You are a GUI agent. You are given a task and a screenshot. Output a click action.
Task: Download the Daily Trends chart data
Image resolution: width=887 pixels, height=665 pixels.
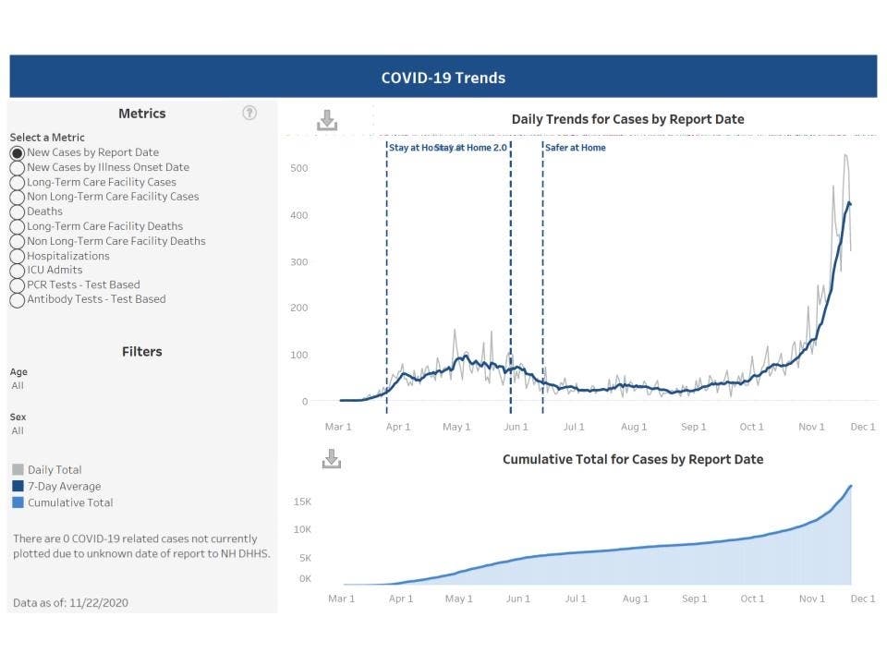(x=327, y=119)
